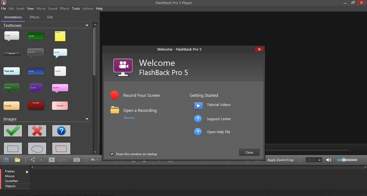Image resolution: width=367 pixels, height=196 pixels.
Task: Click the volume slider handle
Action: click(x=344, y=160)
